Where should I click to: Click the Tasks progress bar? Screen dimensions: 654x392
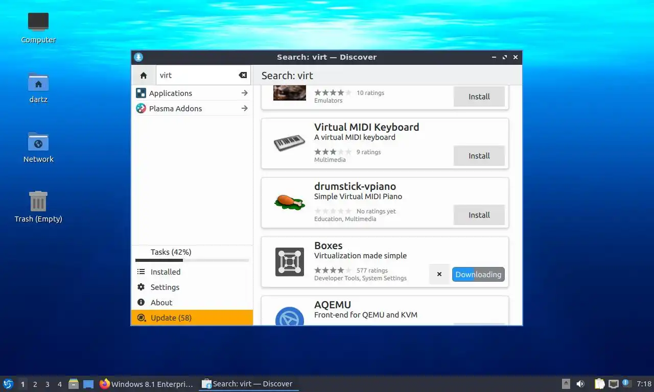(x=192, y=260)
